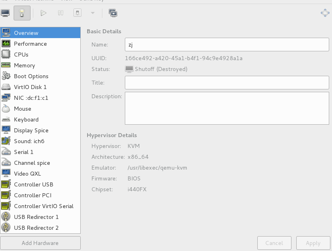
Task: Open CPUs settings
Action: [40, 55]
